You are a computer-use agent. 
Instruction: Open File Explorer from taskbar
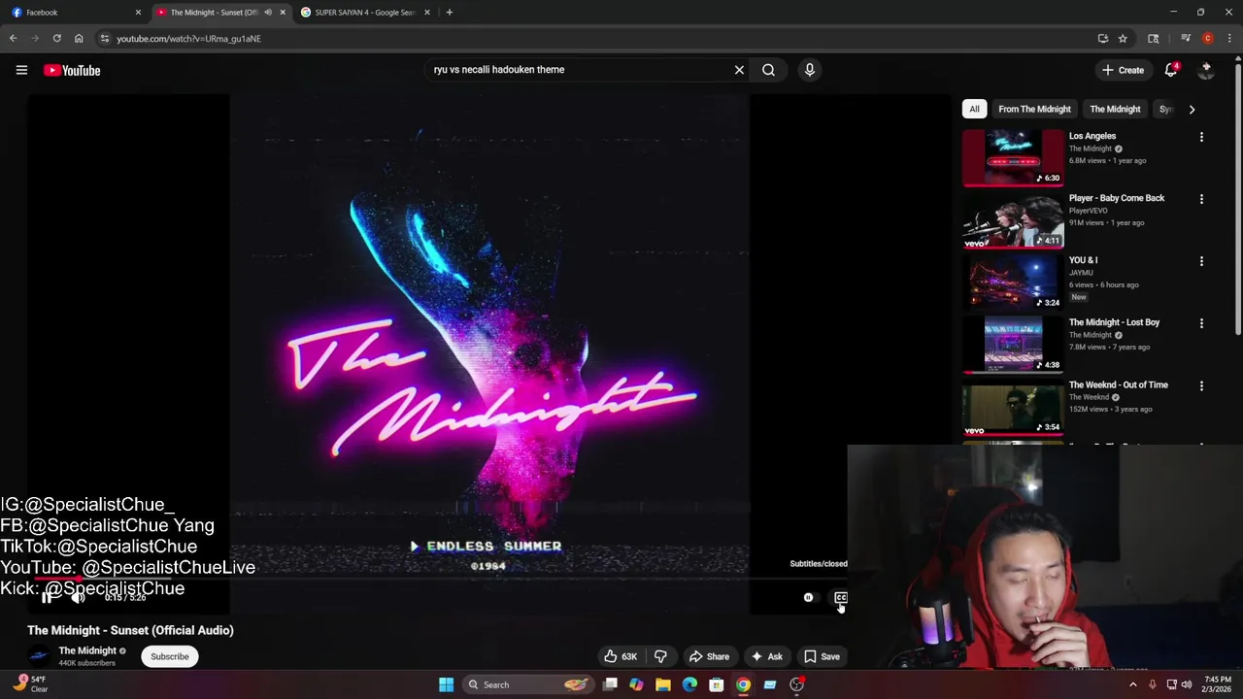pyautogui.click(x=663, y=684)
